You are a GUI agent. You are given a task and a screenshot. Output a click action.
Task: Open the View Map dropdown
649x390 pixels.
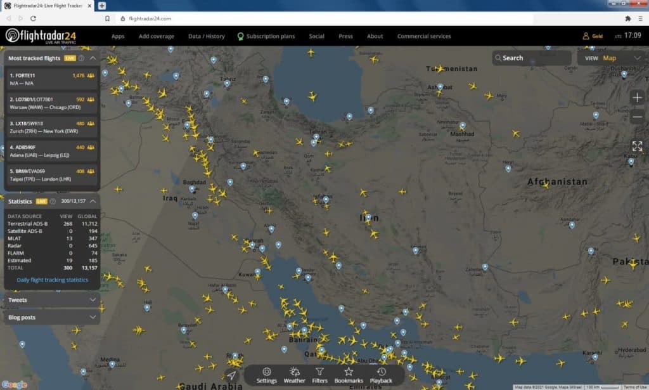coord(612,58)
